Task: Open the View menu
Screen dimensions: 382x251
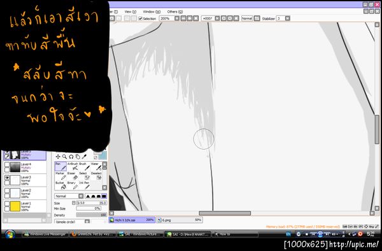Action: pyautogui.click(x=131, y=11)
